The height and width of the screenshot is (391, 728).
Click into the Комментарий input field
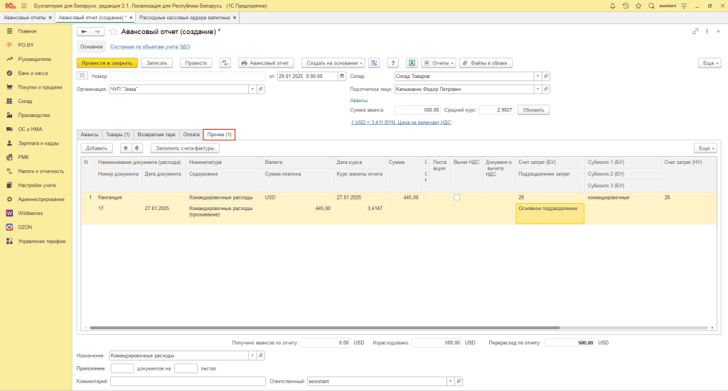click(188, 381)
